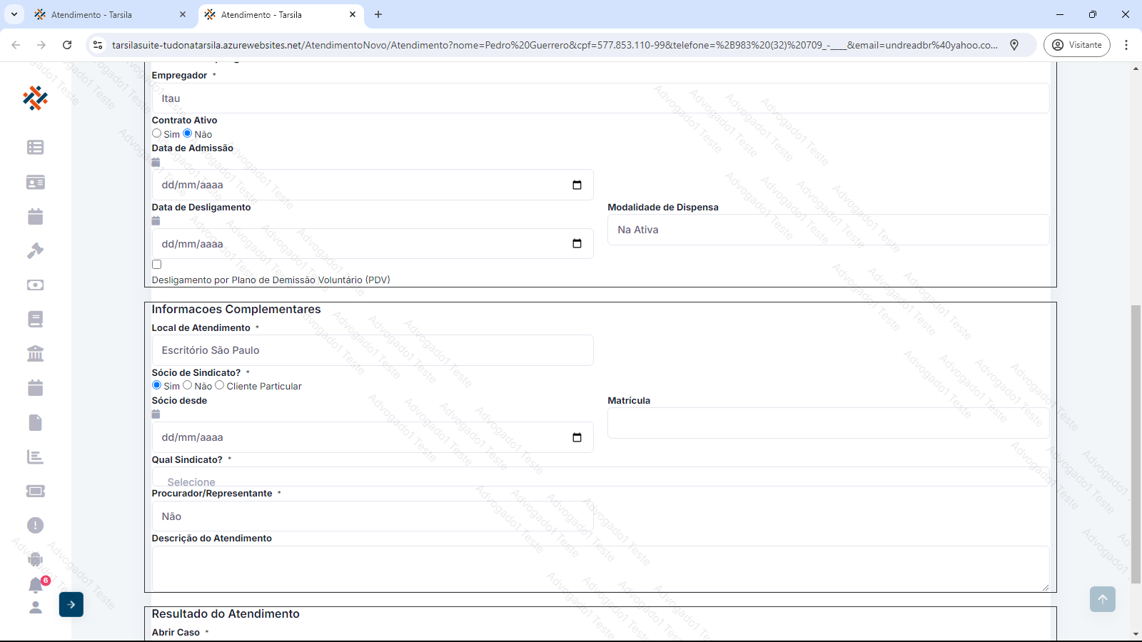Select Sim for Contrato Ativo
This screenshot has height=642, width=1142.
(x=157, y=133)
